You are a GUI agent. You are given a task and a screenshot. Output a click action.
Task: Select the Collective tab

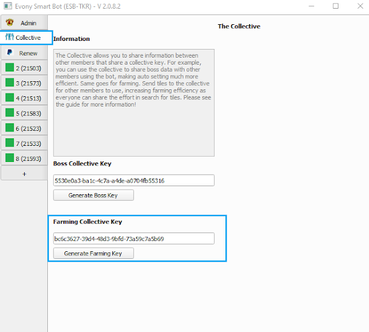26,37
